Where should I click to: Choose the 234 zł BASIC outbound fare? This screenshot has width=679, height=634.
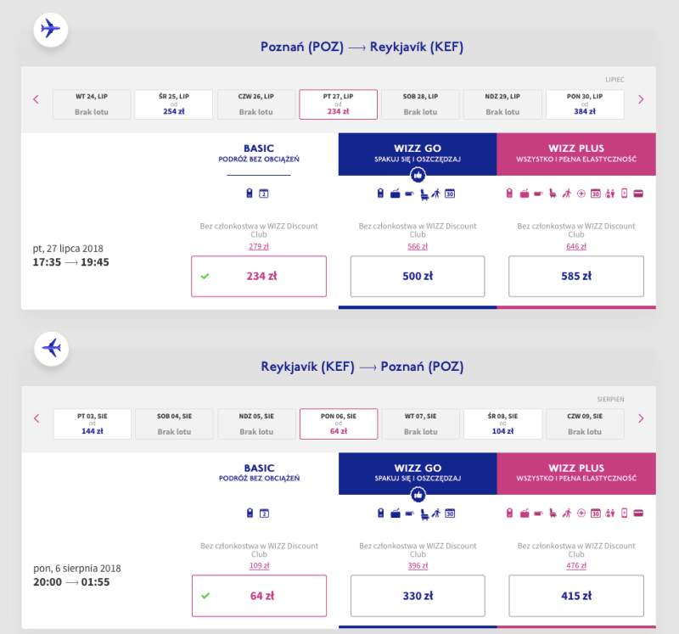tap(259, 277)
